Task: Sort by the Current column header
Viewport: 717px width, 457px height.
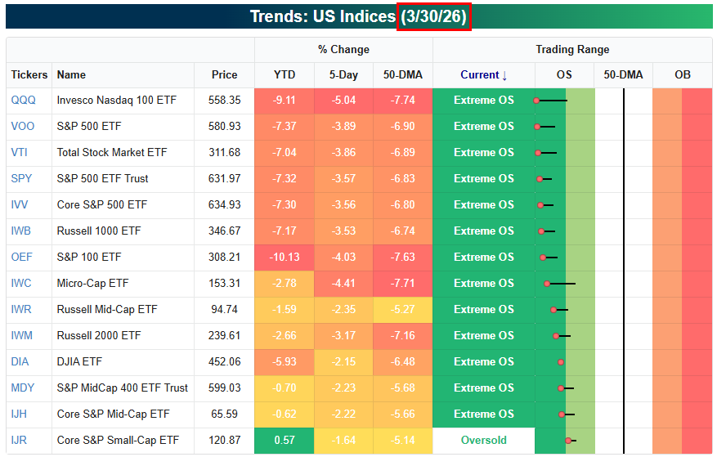Action: 483,75
